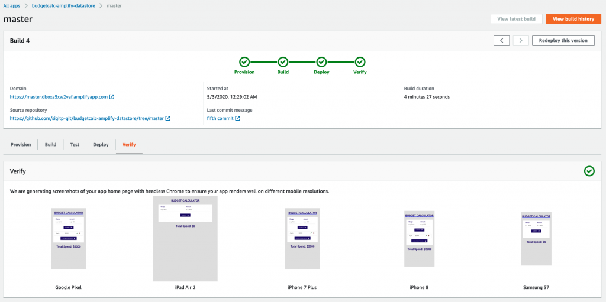Open the master.dboxa5xw2vaf.amplifyapp.com domain link
The height and width of the screenshot is (302, 606).
coord(59,97)
